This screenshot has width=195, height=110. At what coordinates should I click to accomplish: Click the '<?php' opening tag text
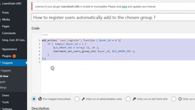(44, 35)
